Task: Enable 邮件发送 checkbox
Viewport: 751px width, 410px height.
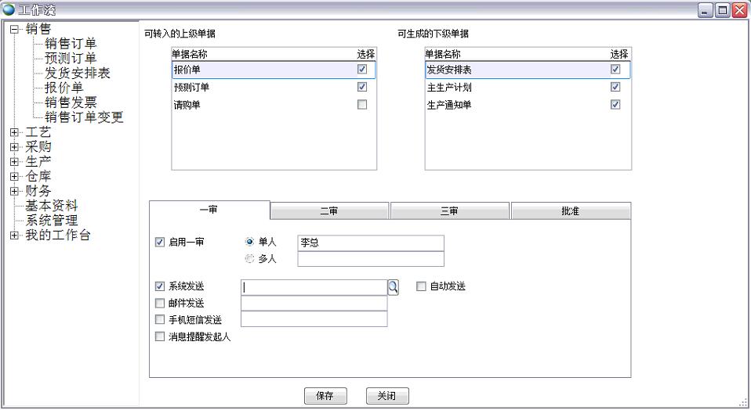Action: click(x=161, y=303)
